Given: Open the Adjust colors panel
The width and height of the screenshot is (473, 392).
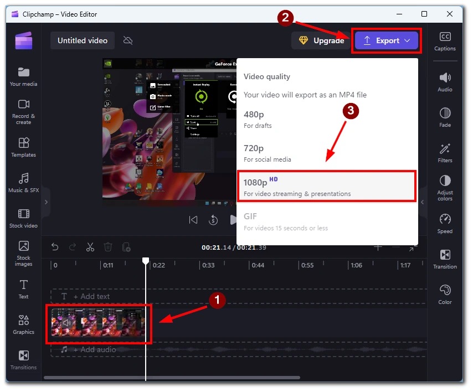Looking at the screenshot, I should point(445,188).
